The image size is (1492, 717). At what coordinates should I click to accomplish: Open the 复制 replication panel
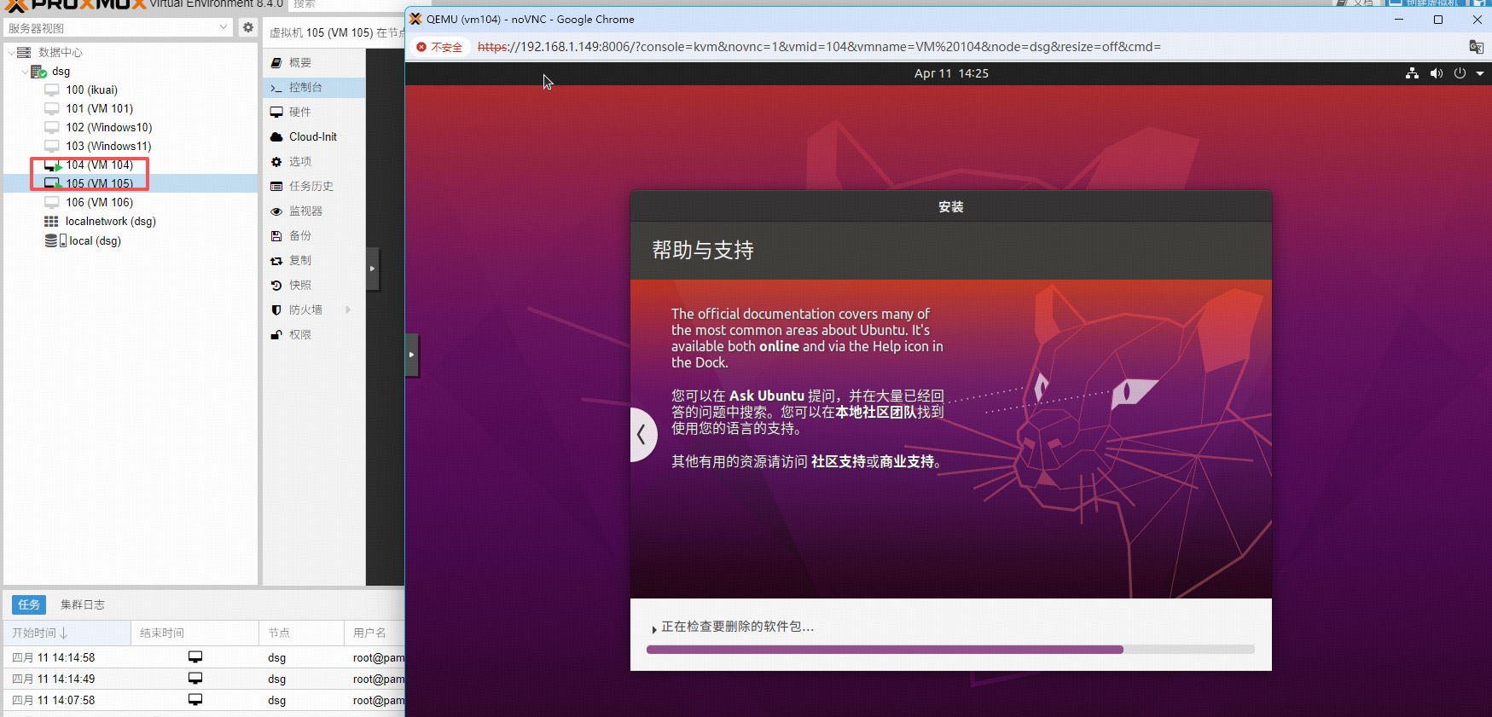314,261
